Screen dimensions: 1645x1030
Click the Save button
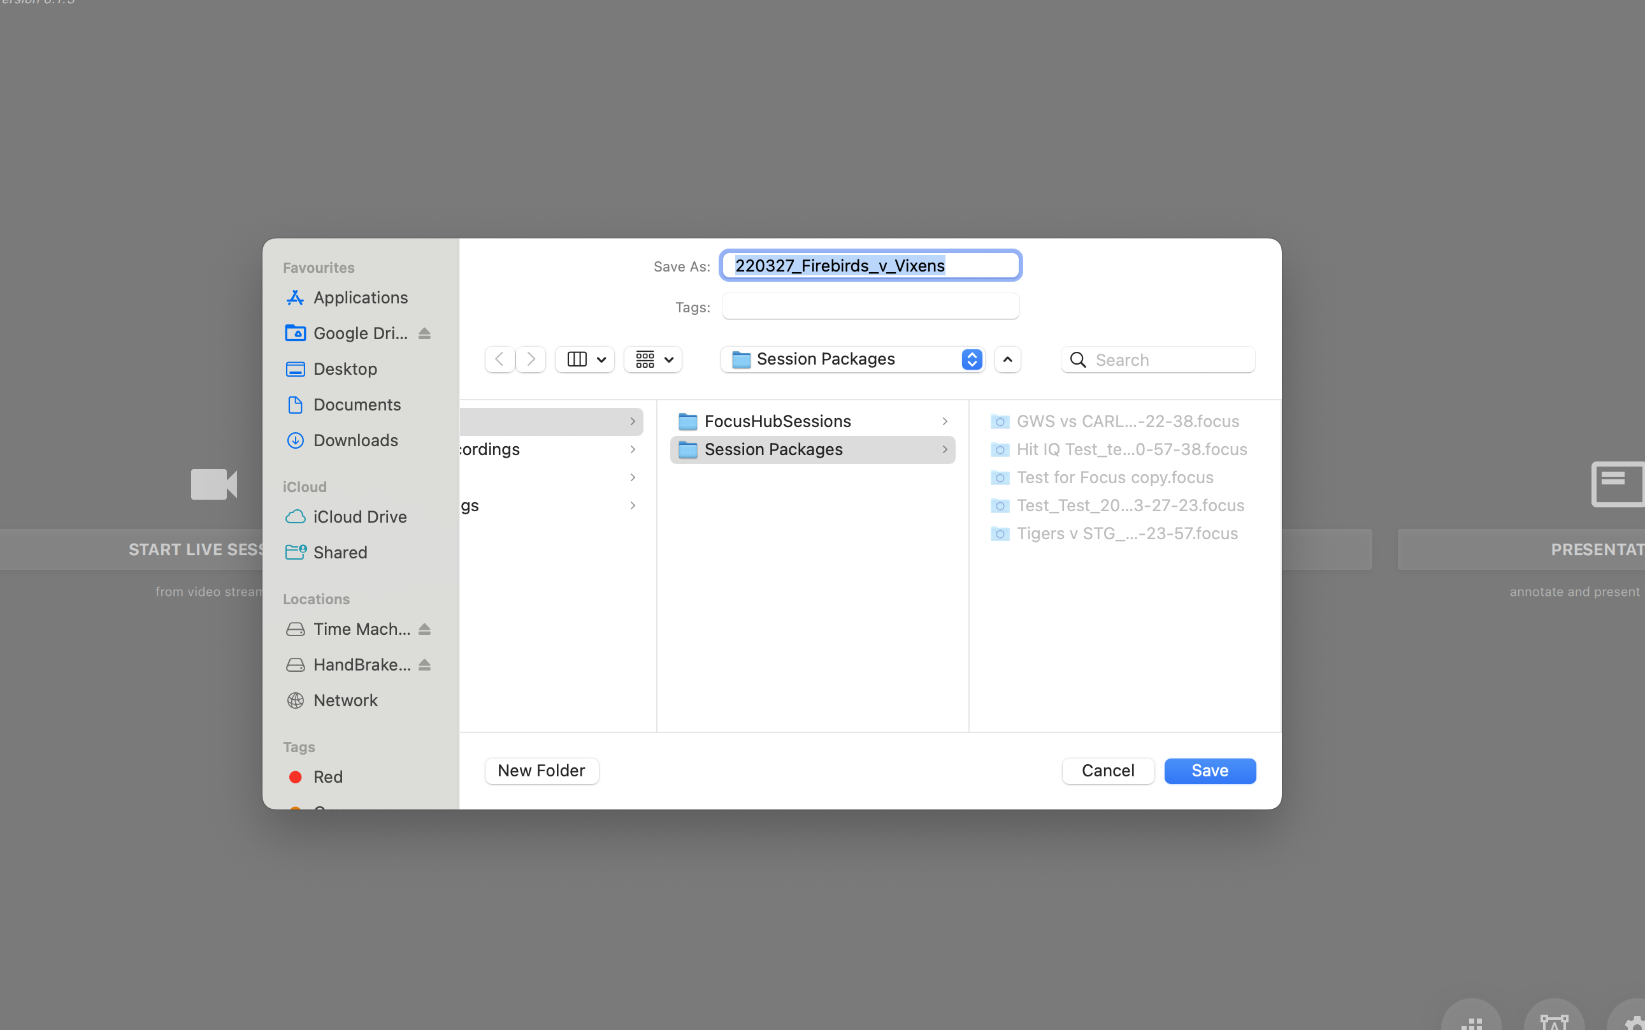coord(1210,771)
